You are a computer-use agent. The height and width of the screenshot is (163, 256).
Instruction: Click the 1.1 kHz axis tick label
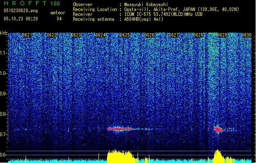(4, 53)
